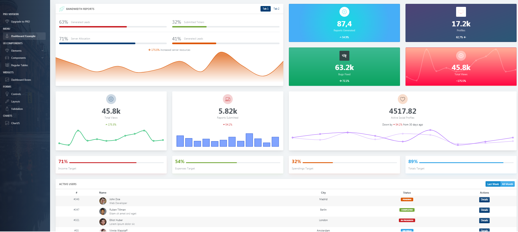Switch to Tab 2 in Bandwidth Reports
This screenshot has height=232, width=518.
click(x=276, y=9)
